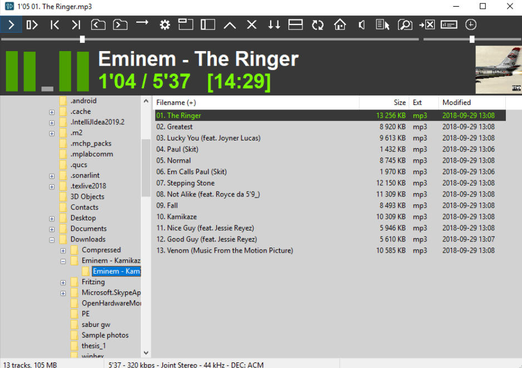The image size is (522, 368).
Task: Select track 10. Kamikaze
Action: pos(330,216)
